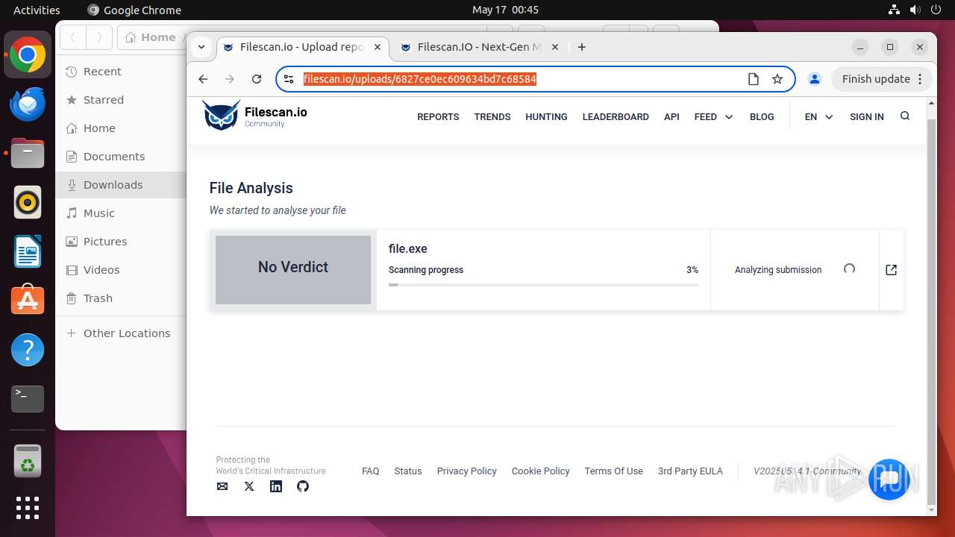View site information icon in address bar

point(289,79)
